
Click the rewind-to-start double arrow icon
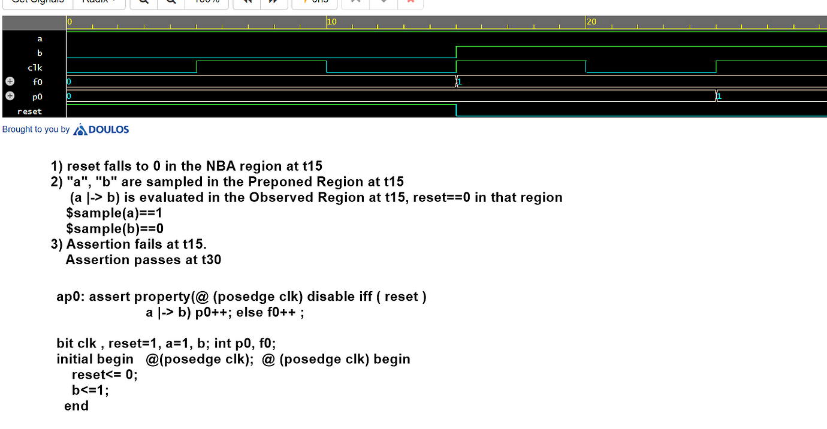click(x=247, y=2)
